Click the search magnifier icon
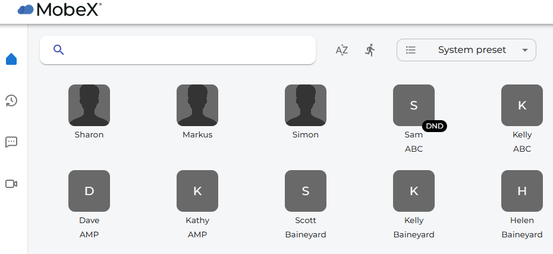The width and height of the screenshot is (553, 254). point(58,50)
